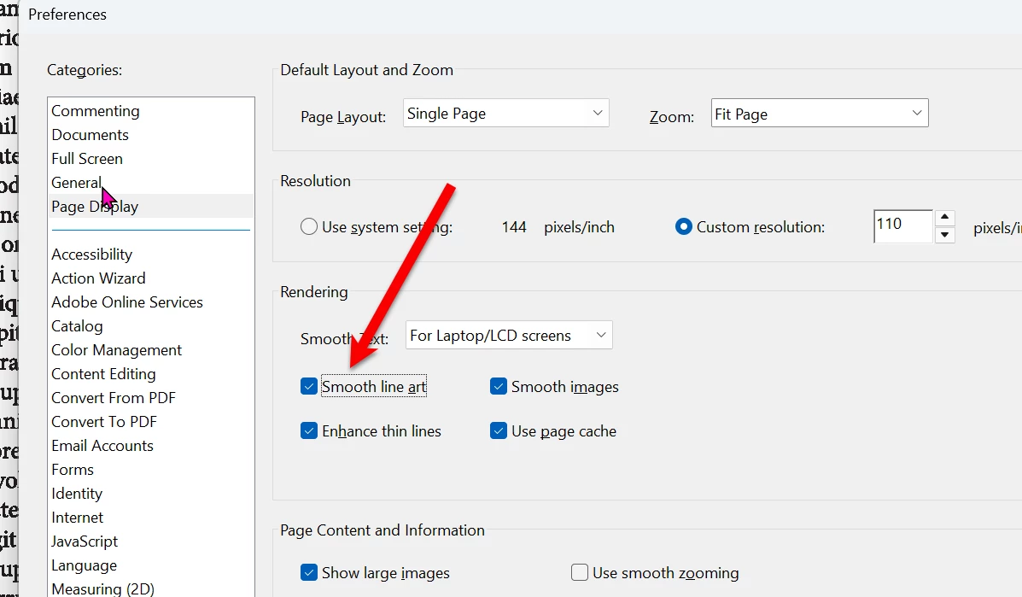
Task: Toggle the Smooth images checkbox
Action: [499, 387]
